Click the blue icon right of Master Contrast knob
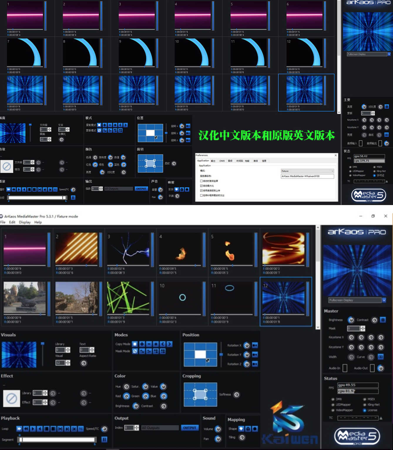This screenshot has height=450, width=393. coord(383,320)
